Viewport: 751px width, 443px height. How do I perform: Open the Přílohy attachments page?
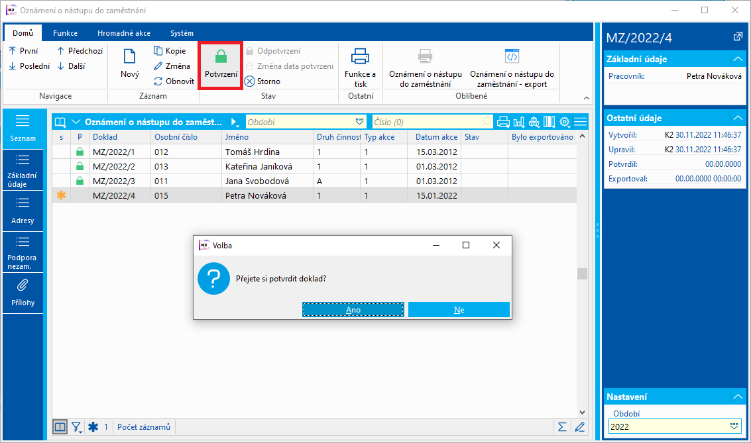pos(23,293)
